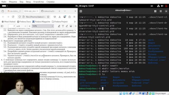List all Firefox tabs chevron

[65, 11]
